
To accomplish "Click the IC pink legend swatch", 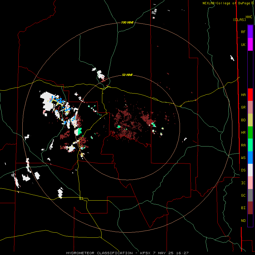I will coord(250,183).
